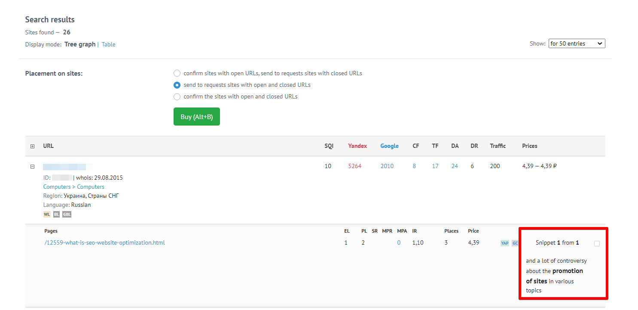The height and width of the screenshot is (310, 638).
Task: Sort by the SQI column header
Action: point(329,146)
